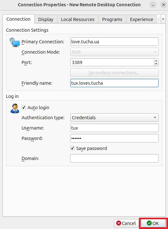The height and width of the screenshot is (229, 168).
Task: Switch to the Display tab
Action: [46, 19]
